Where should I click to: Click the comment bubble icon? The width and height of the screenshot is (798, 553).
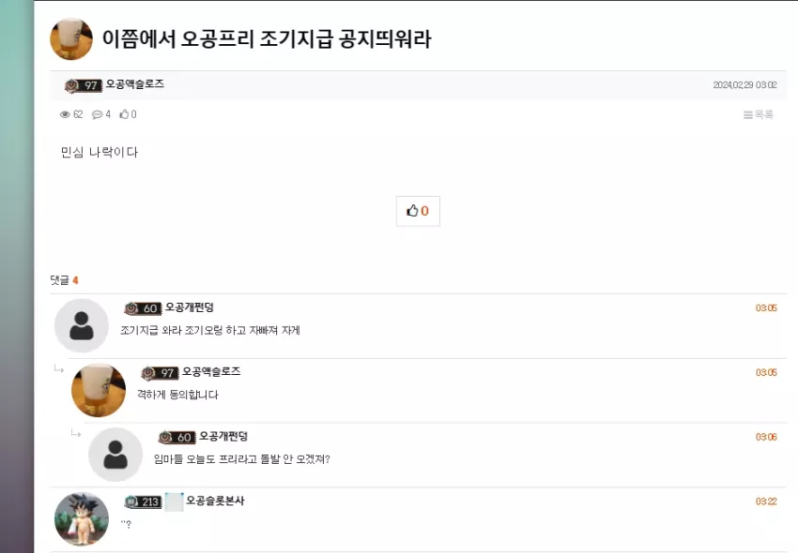click(97, 114)
